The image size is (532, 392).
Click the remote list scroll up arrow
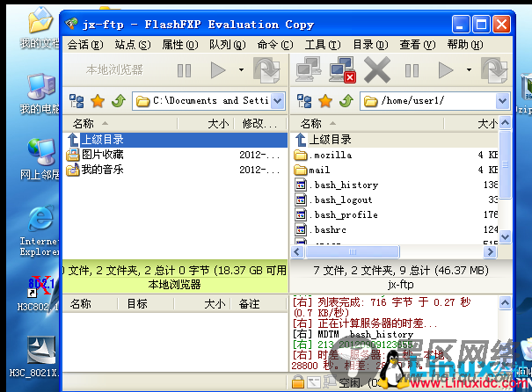(506, 123)
